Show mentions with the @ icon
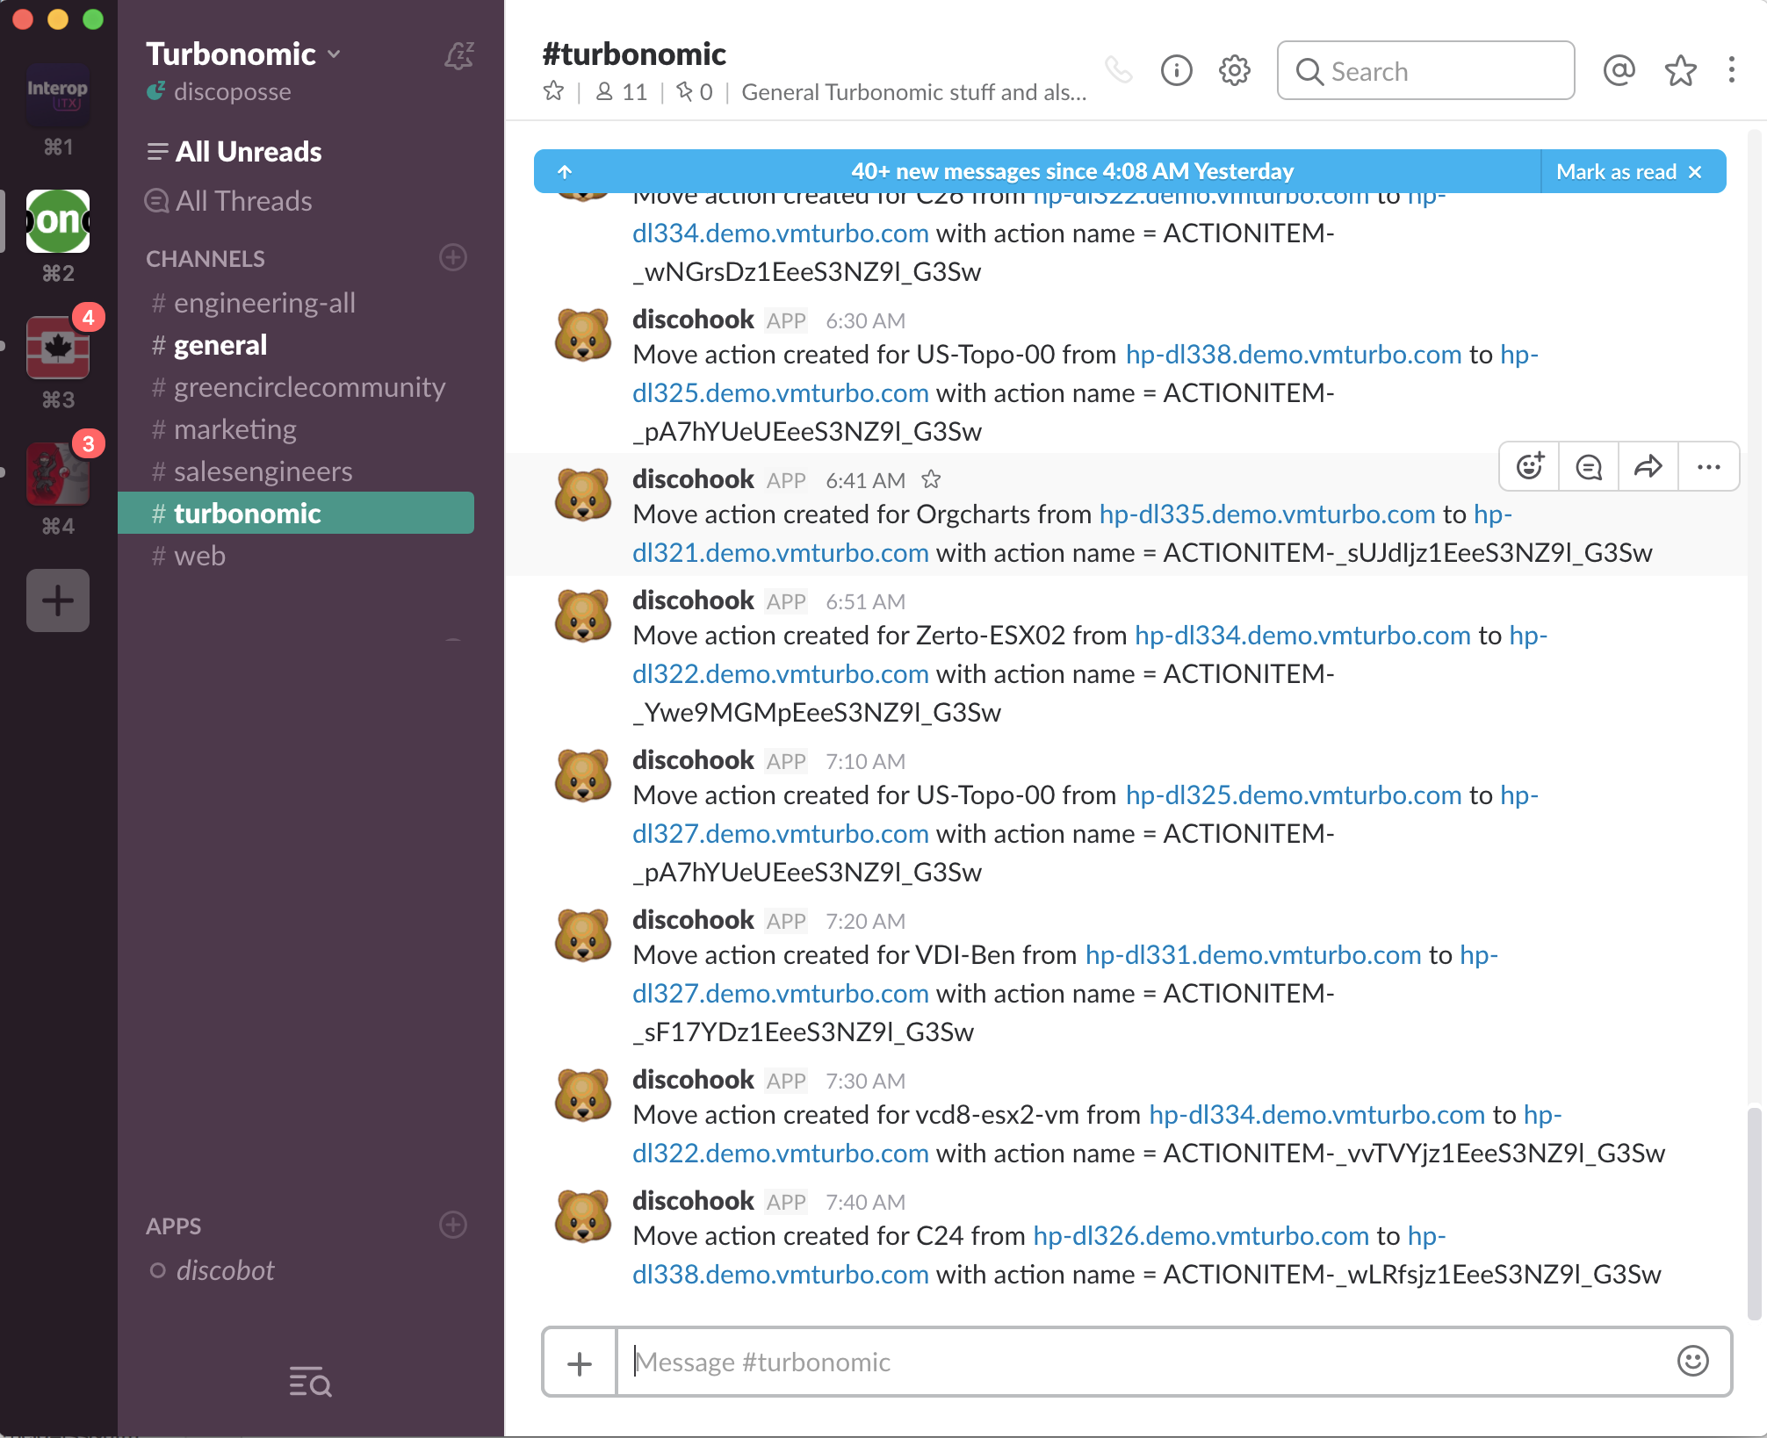1767x1438 pixels. 1619,70
